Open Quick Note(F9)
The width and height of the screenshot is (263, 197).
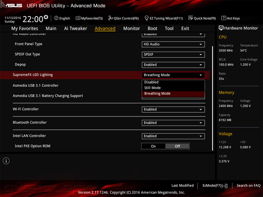(202, 18)
